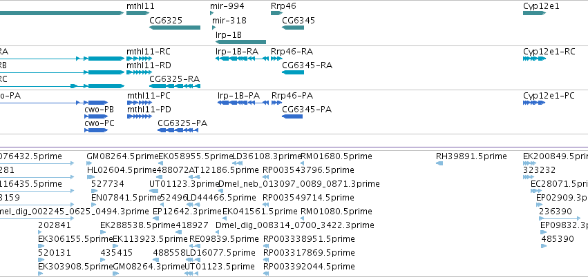This screenshot has height=277, width=588.
Task: Select EST entry 435415
Action: coord(117,253)
